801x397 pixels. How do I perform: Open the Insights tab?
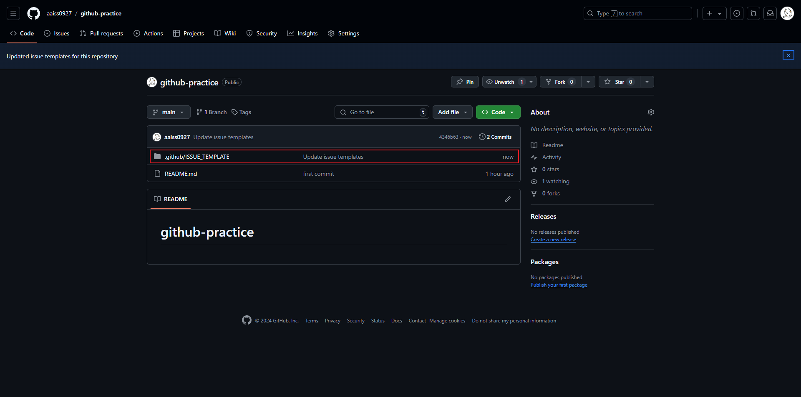(302, 33)
